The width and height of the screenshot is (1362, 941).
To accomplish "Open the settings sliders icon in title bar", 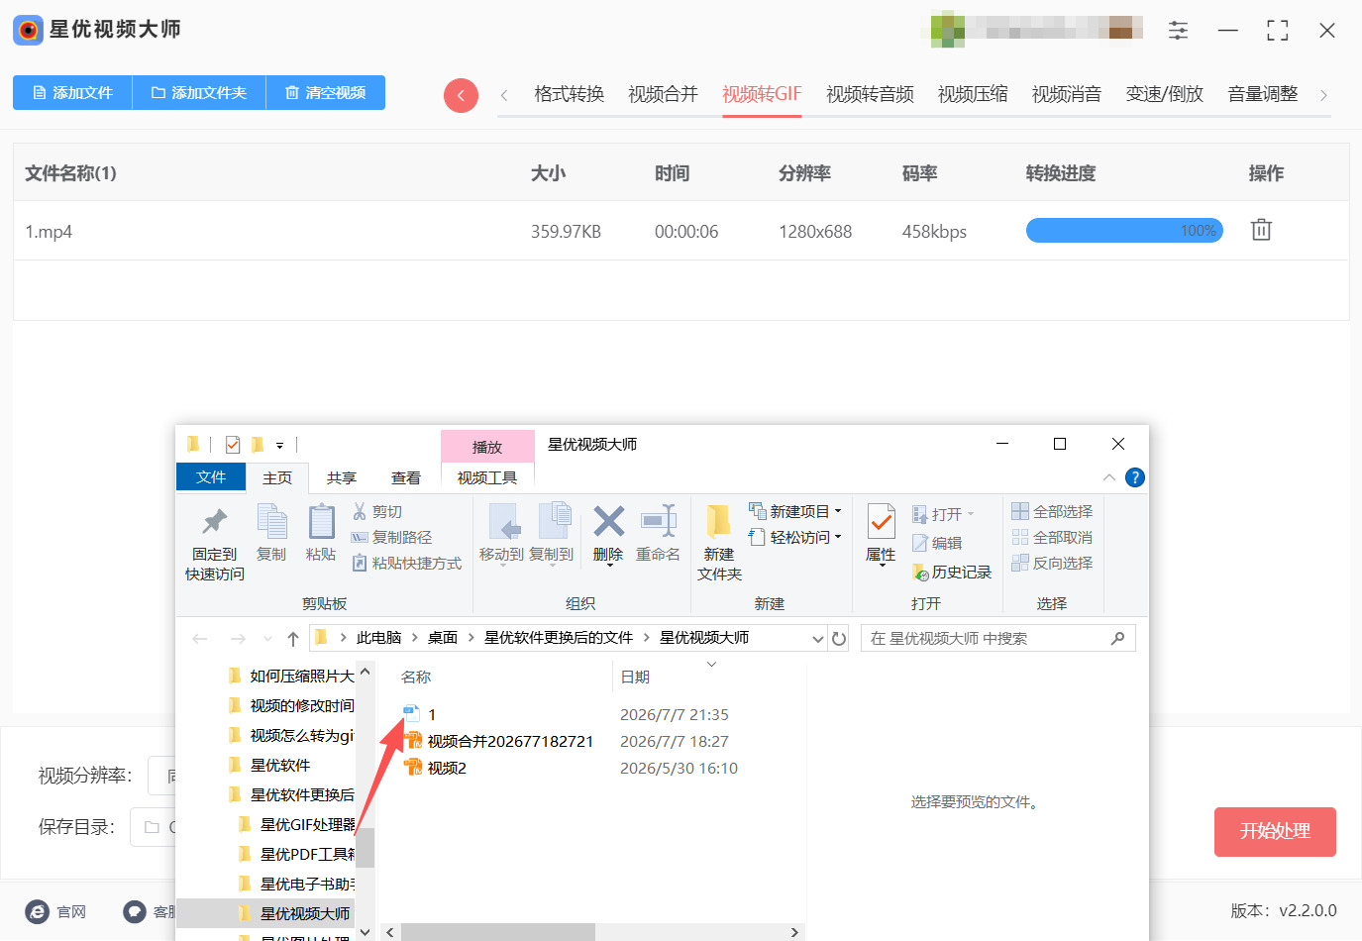I will (x=1178, y=31).
